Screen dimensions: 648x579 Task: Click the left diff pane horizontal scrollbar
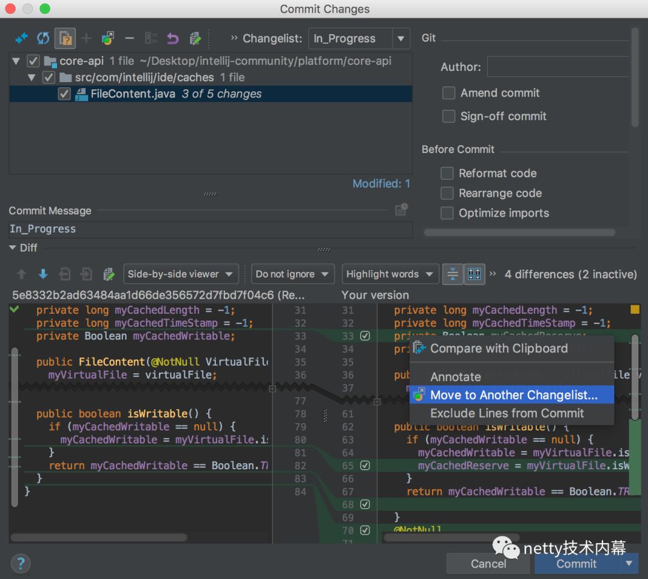[99, 538]
